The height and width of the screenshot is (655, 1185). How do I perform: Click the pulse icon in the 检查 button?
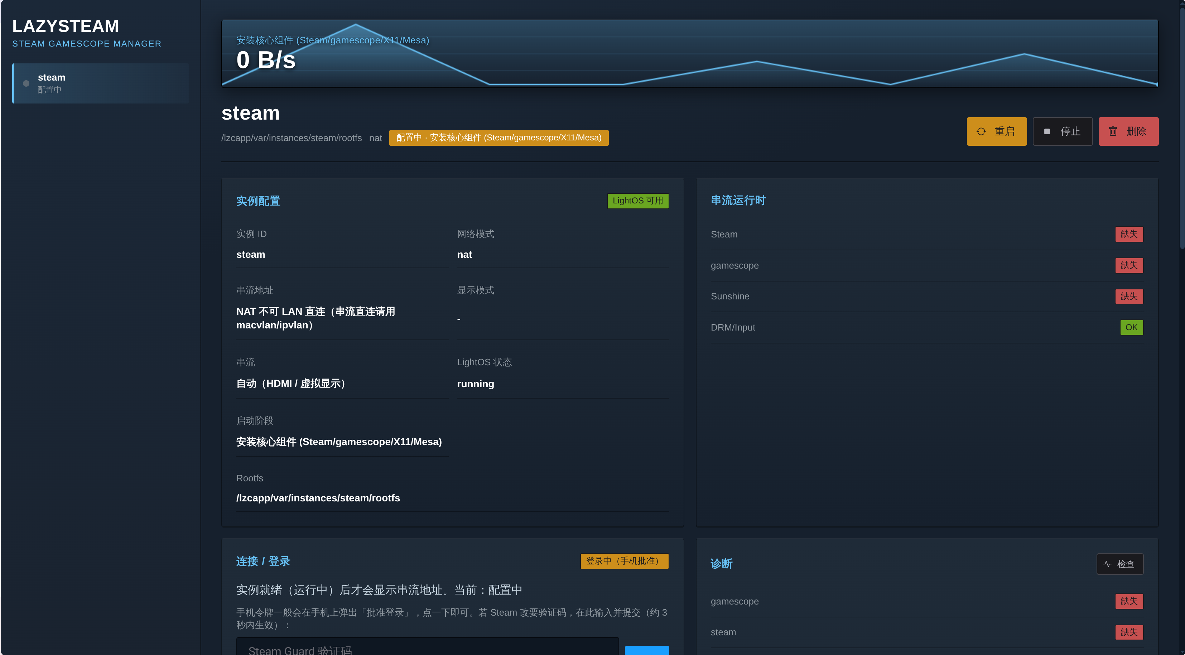coord(1107,564)
